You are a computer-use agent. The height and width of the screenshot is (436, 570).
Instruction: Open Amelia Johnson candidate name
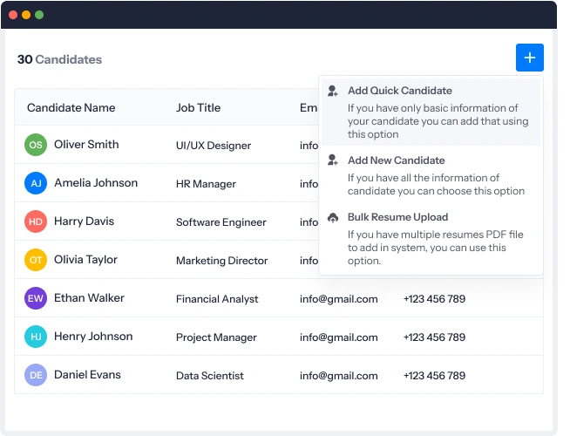pos(96,182)
